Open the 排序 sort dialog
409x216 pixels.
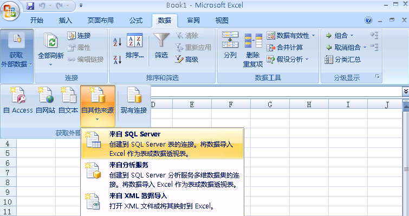(134, 46)
